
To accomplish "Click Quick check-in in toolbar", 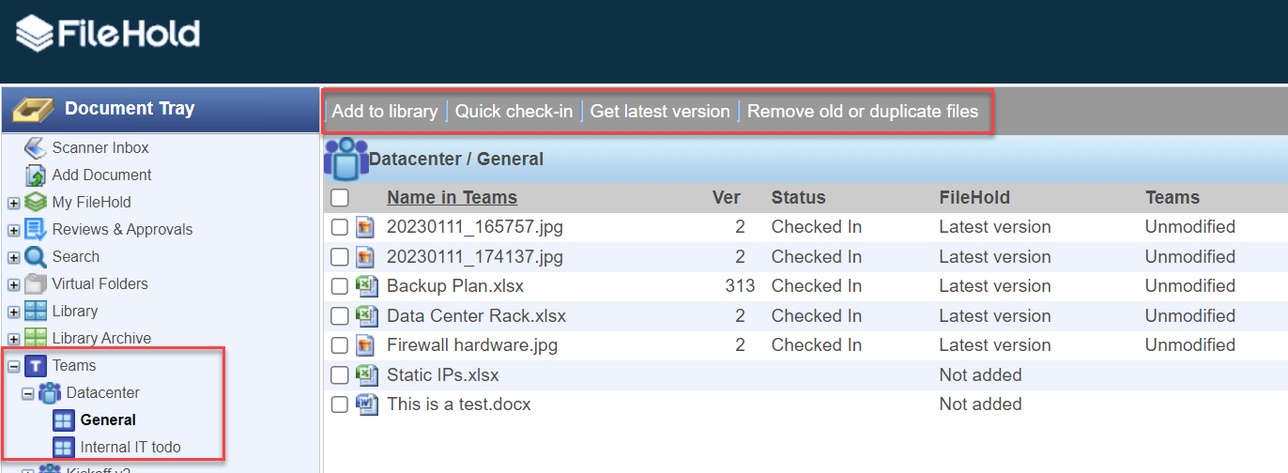I will coord(514,112).
